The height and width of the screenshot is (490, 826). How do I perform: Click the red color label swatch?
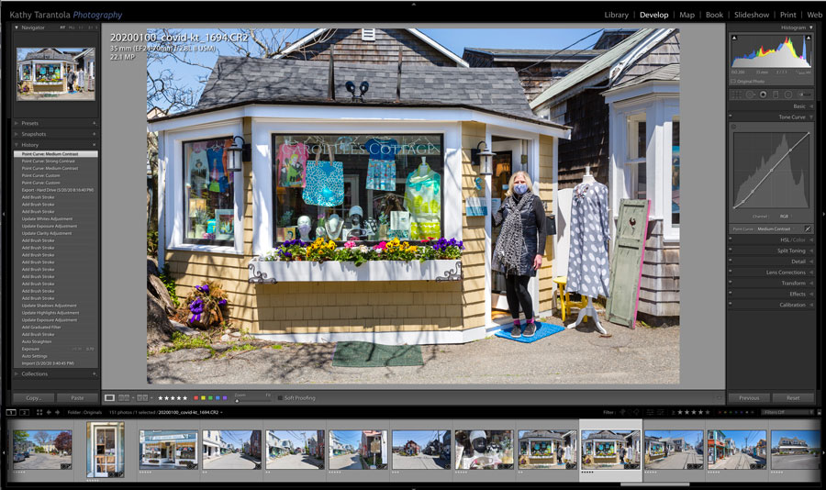tap(195, 397)
